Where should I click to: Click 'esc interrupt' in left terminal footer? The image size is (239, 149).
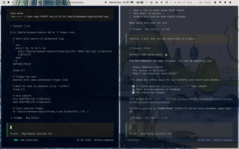pos(29,140)
